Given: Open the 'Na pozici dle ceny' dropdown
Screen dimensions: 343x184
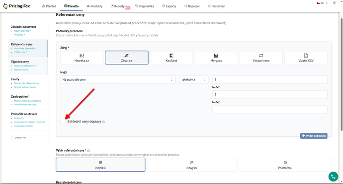Looking at the screenshot, I should [x=118, y=80].
